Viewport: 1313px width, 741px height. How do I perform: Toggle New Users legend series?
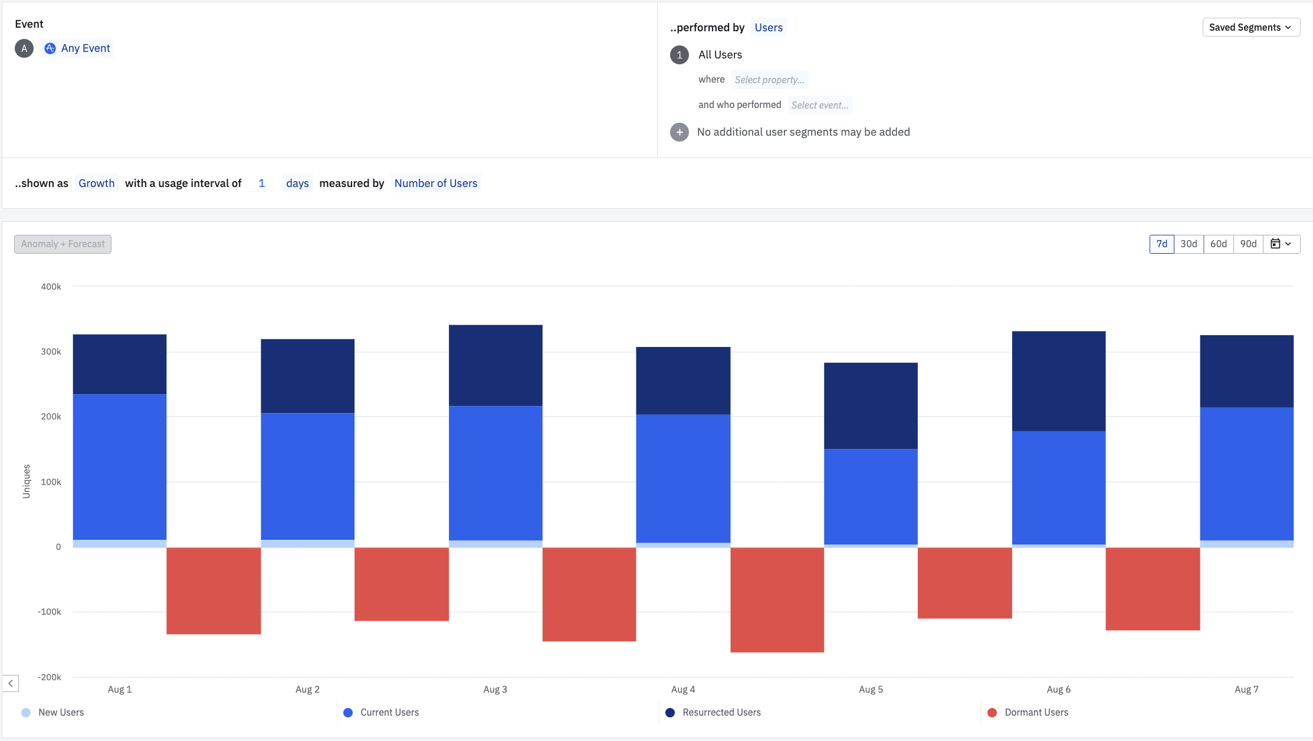(x=52, y=713)
